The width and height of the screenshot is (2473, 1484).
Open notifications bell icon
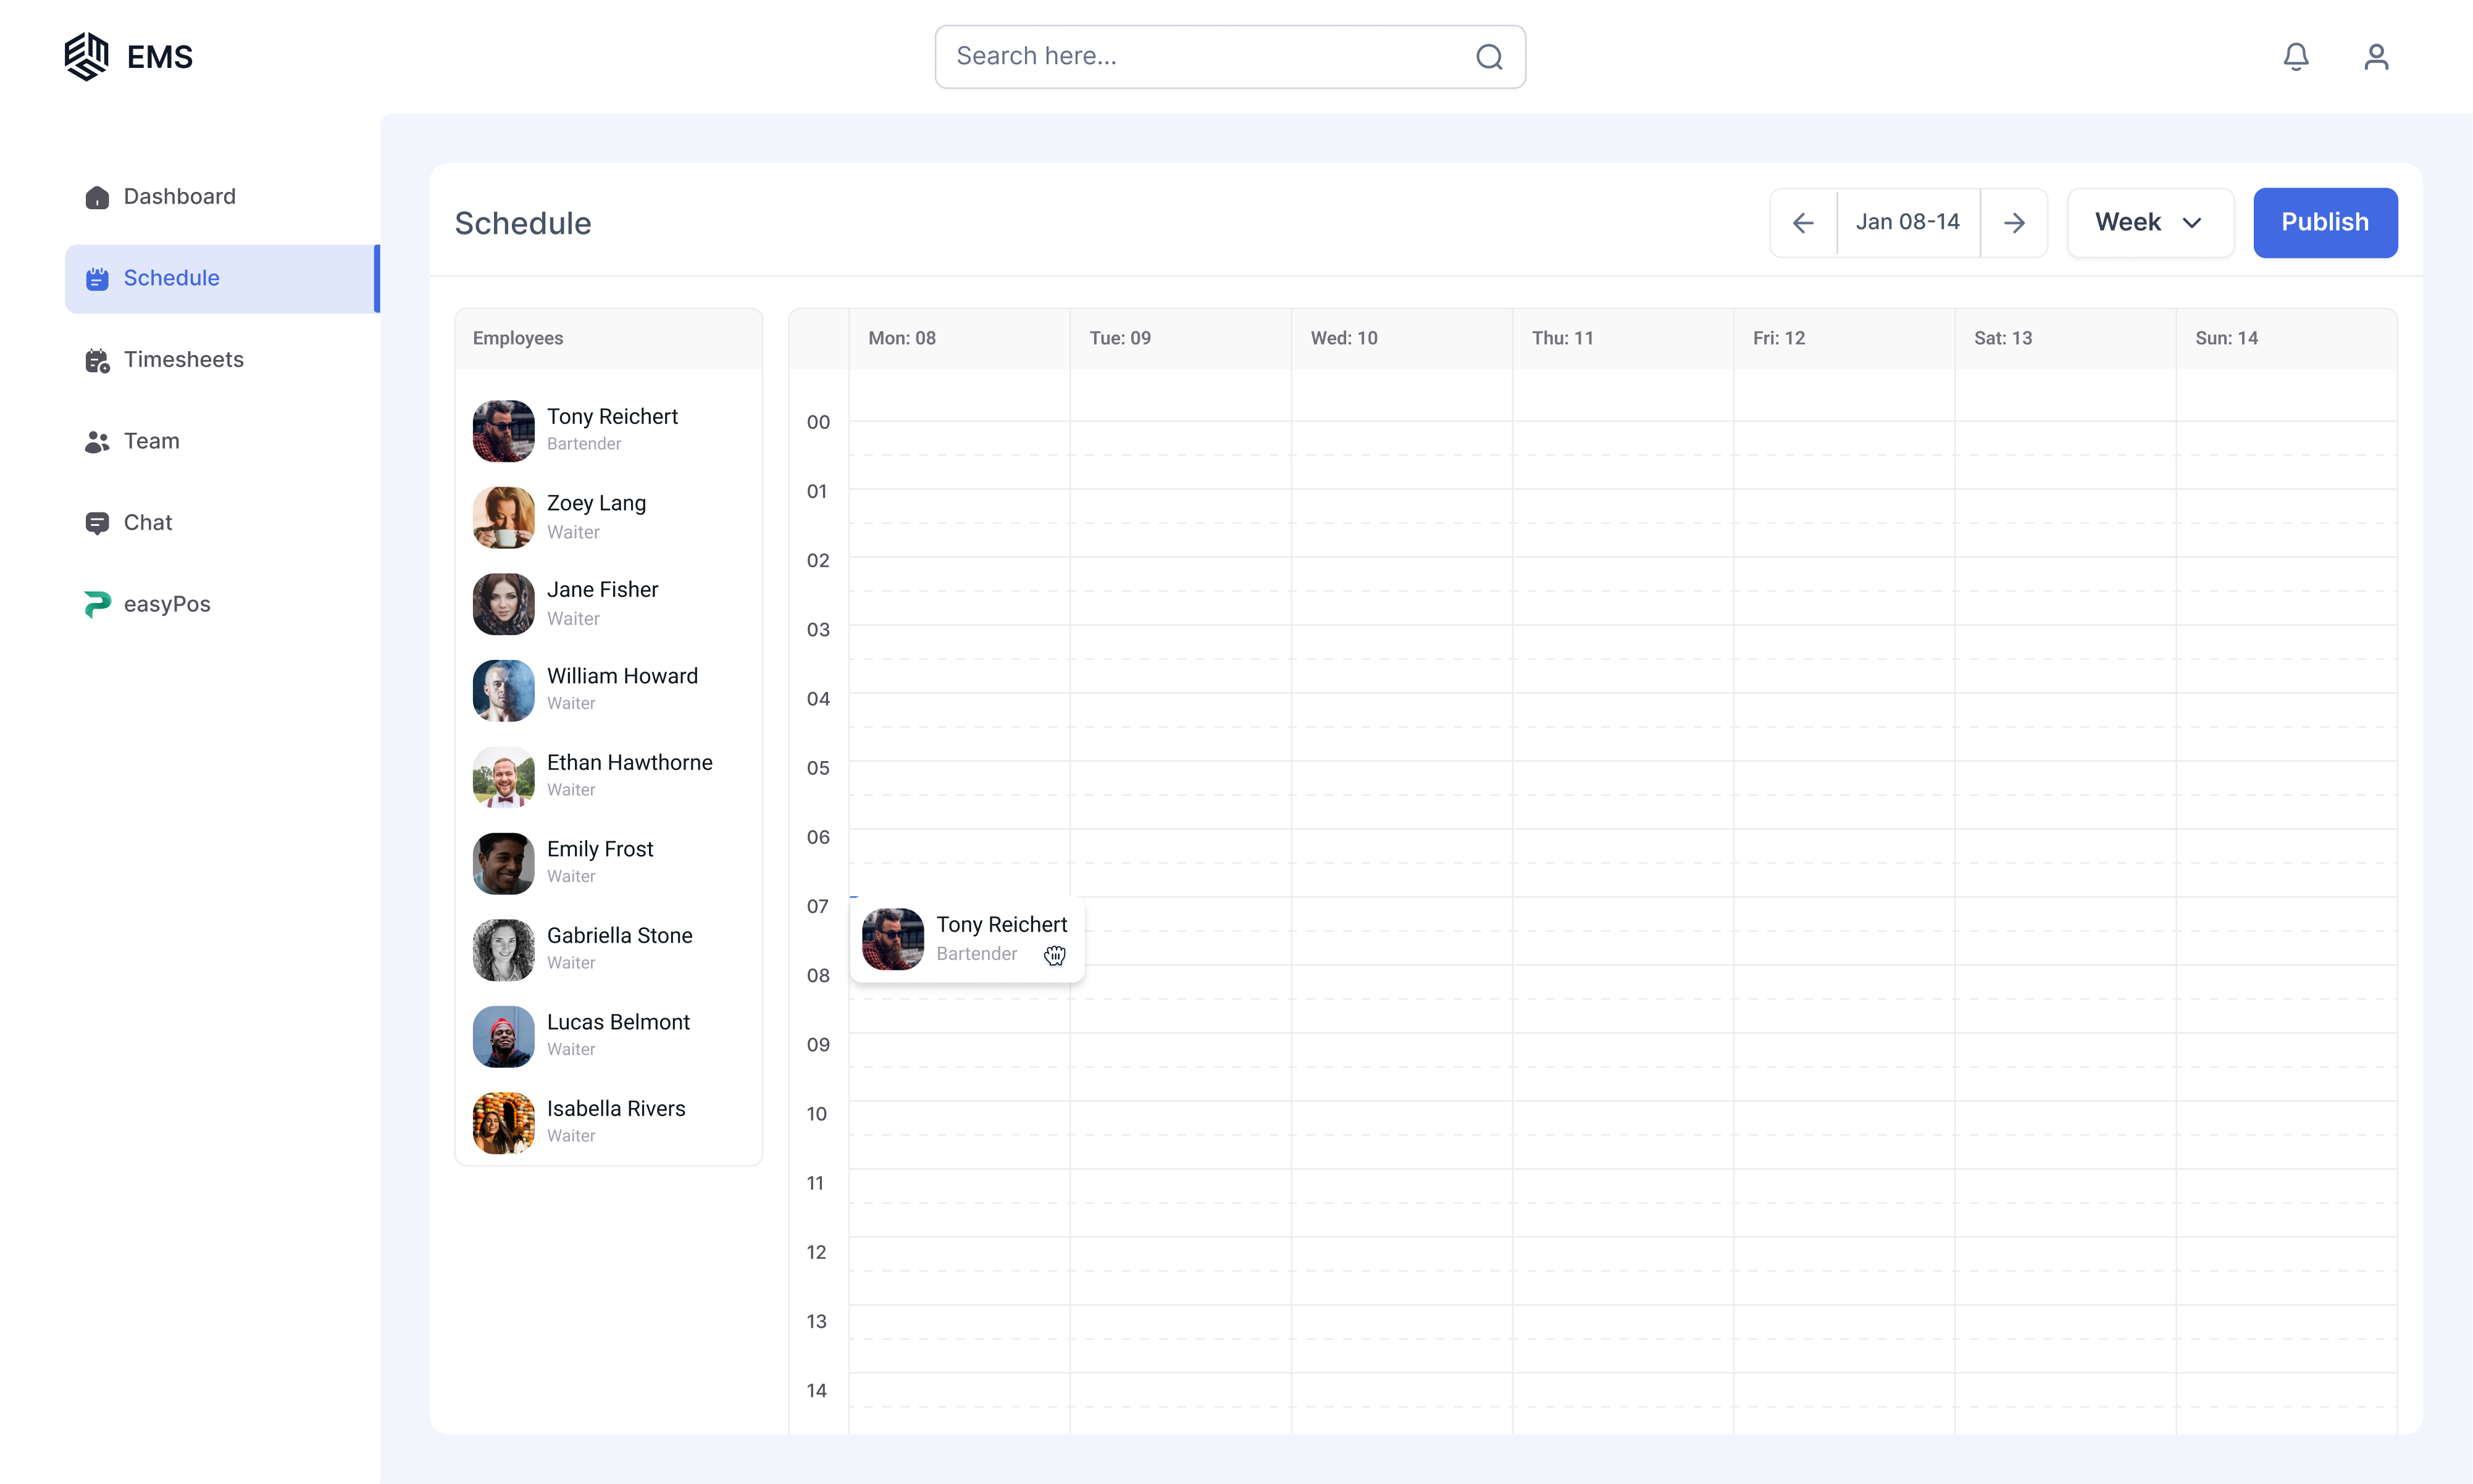coord(2296,57)
